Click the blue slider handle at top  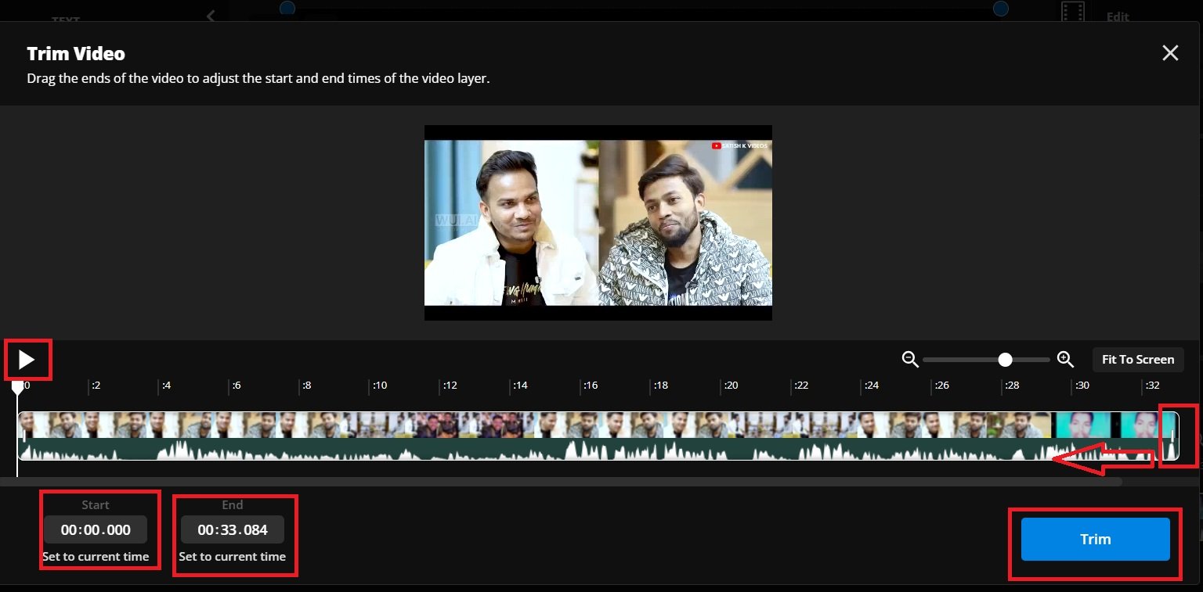pos(1000,9)
